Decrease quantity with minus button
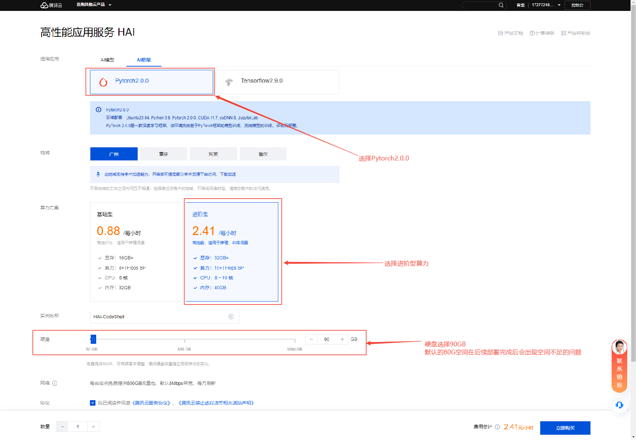 pyautogui.click(x=62, y=427)
